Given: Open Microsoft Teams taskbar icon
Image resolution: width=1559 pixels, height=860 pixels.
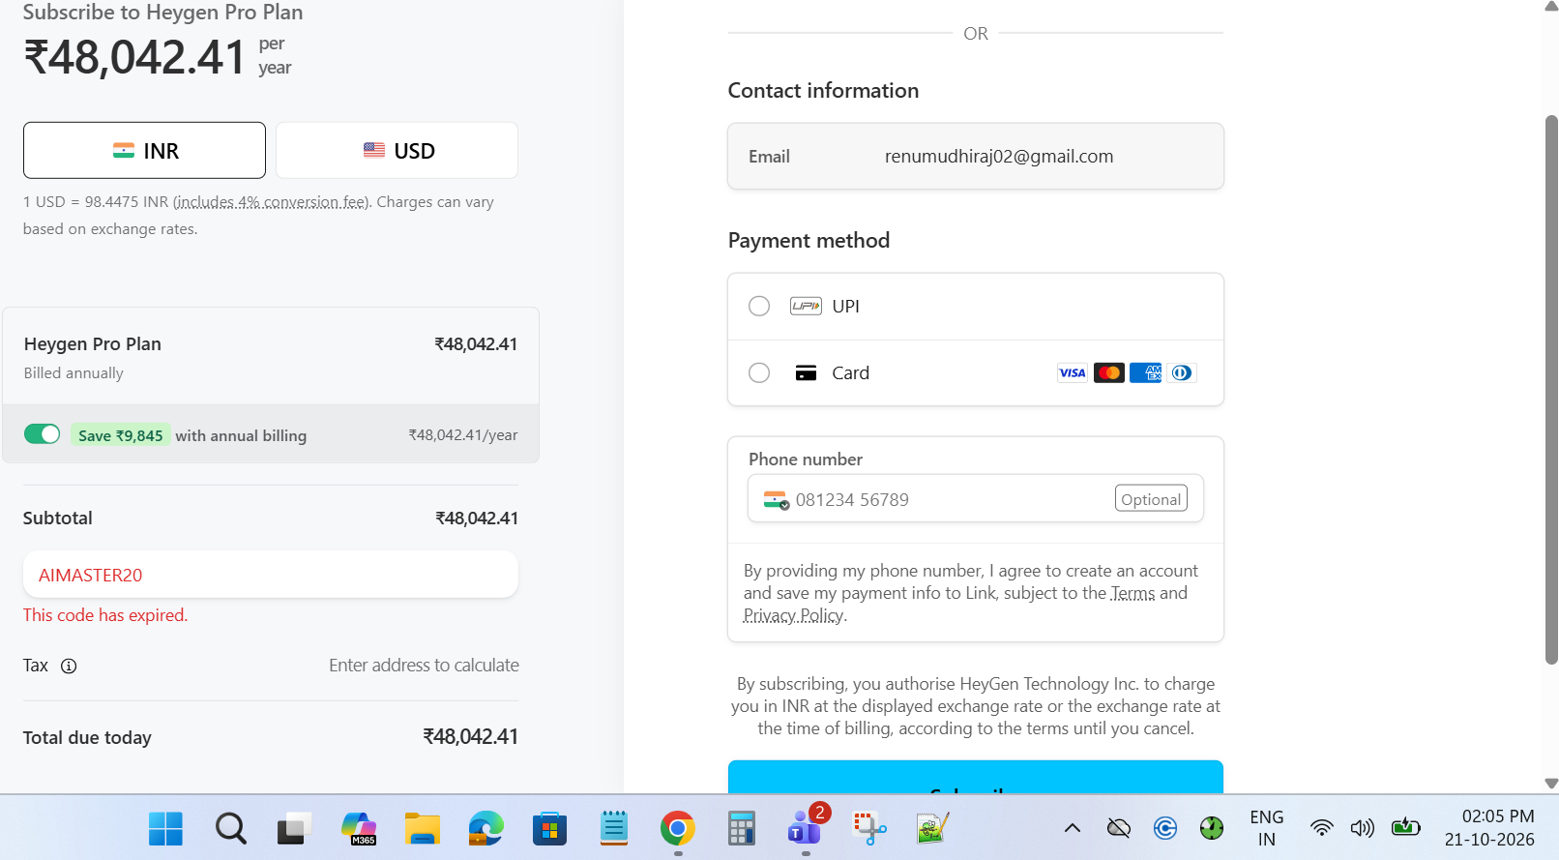Looking at the screenshot, I should 806,828.
